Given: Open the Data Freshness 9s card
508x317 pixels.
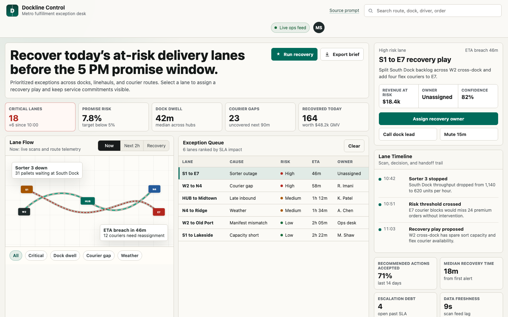Looking at the screenshot, I should (x=471, y=305).
